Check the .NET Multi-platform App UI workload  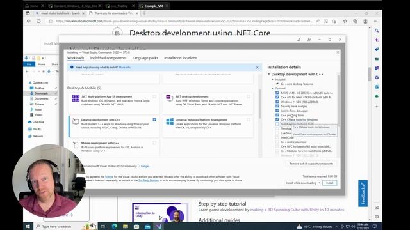(154, 96)
